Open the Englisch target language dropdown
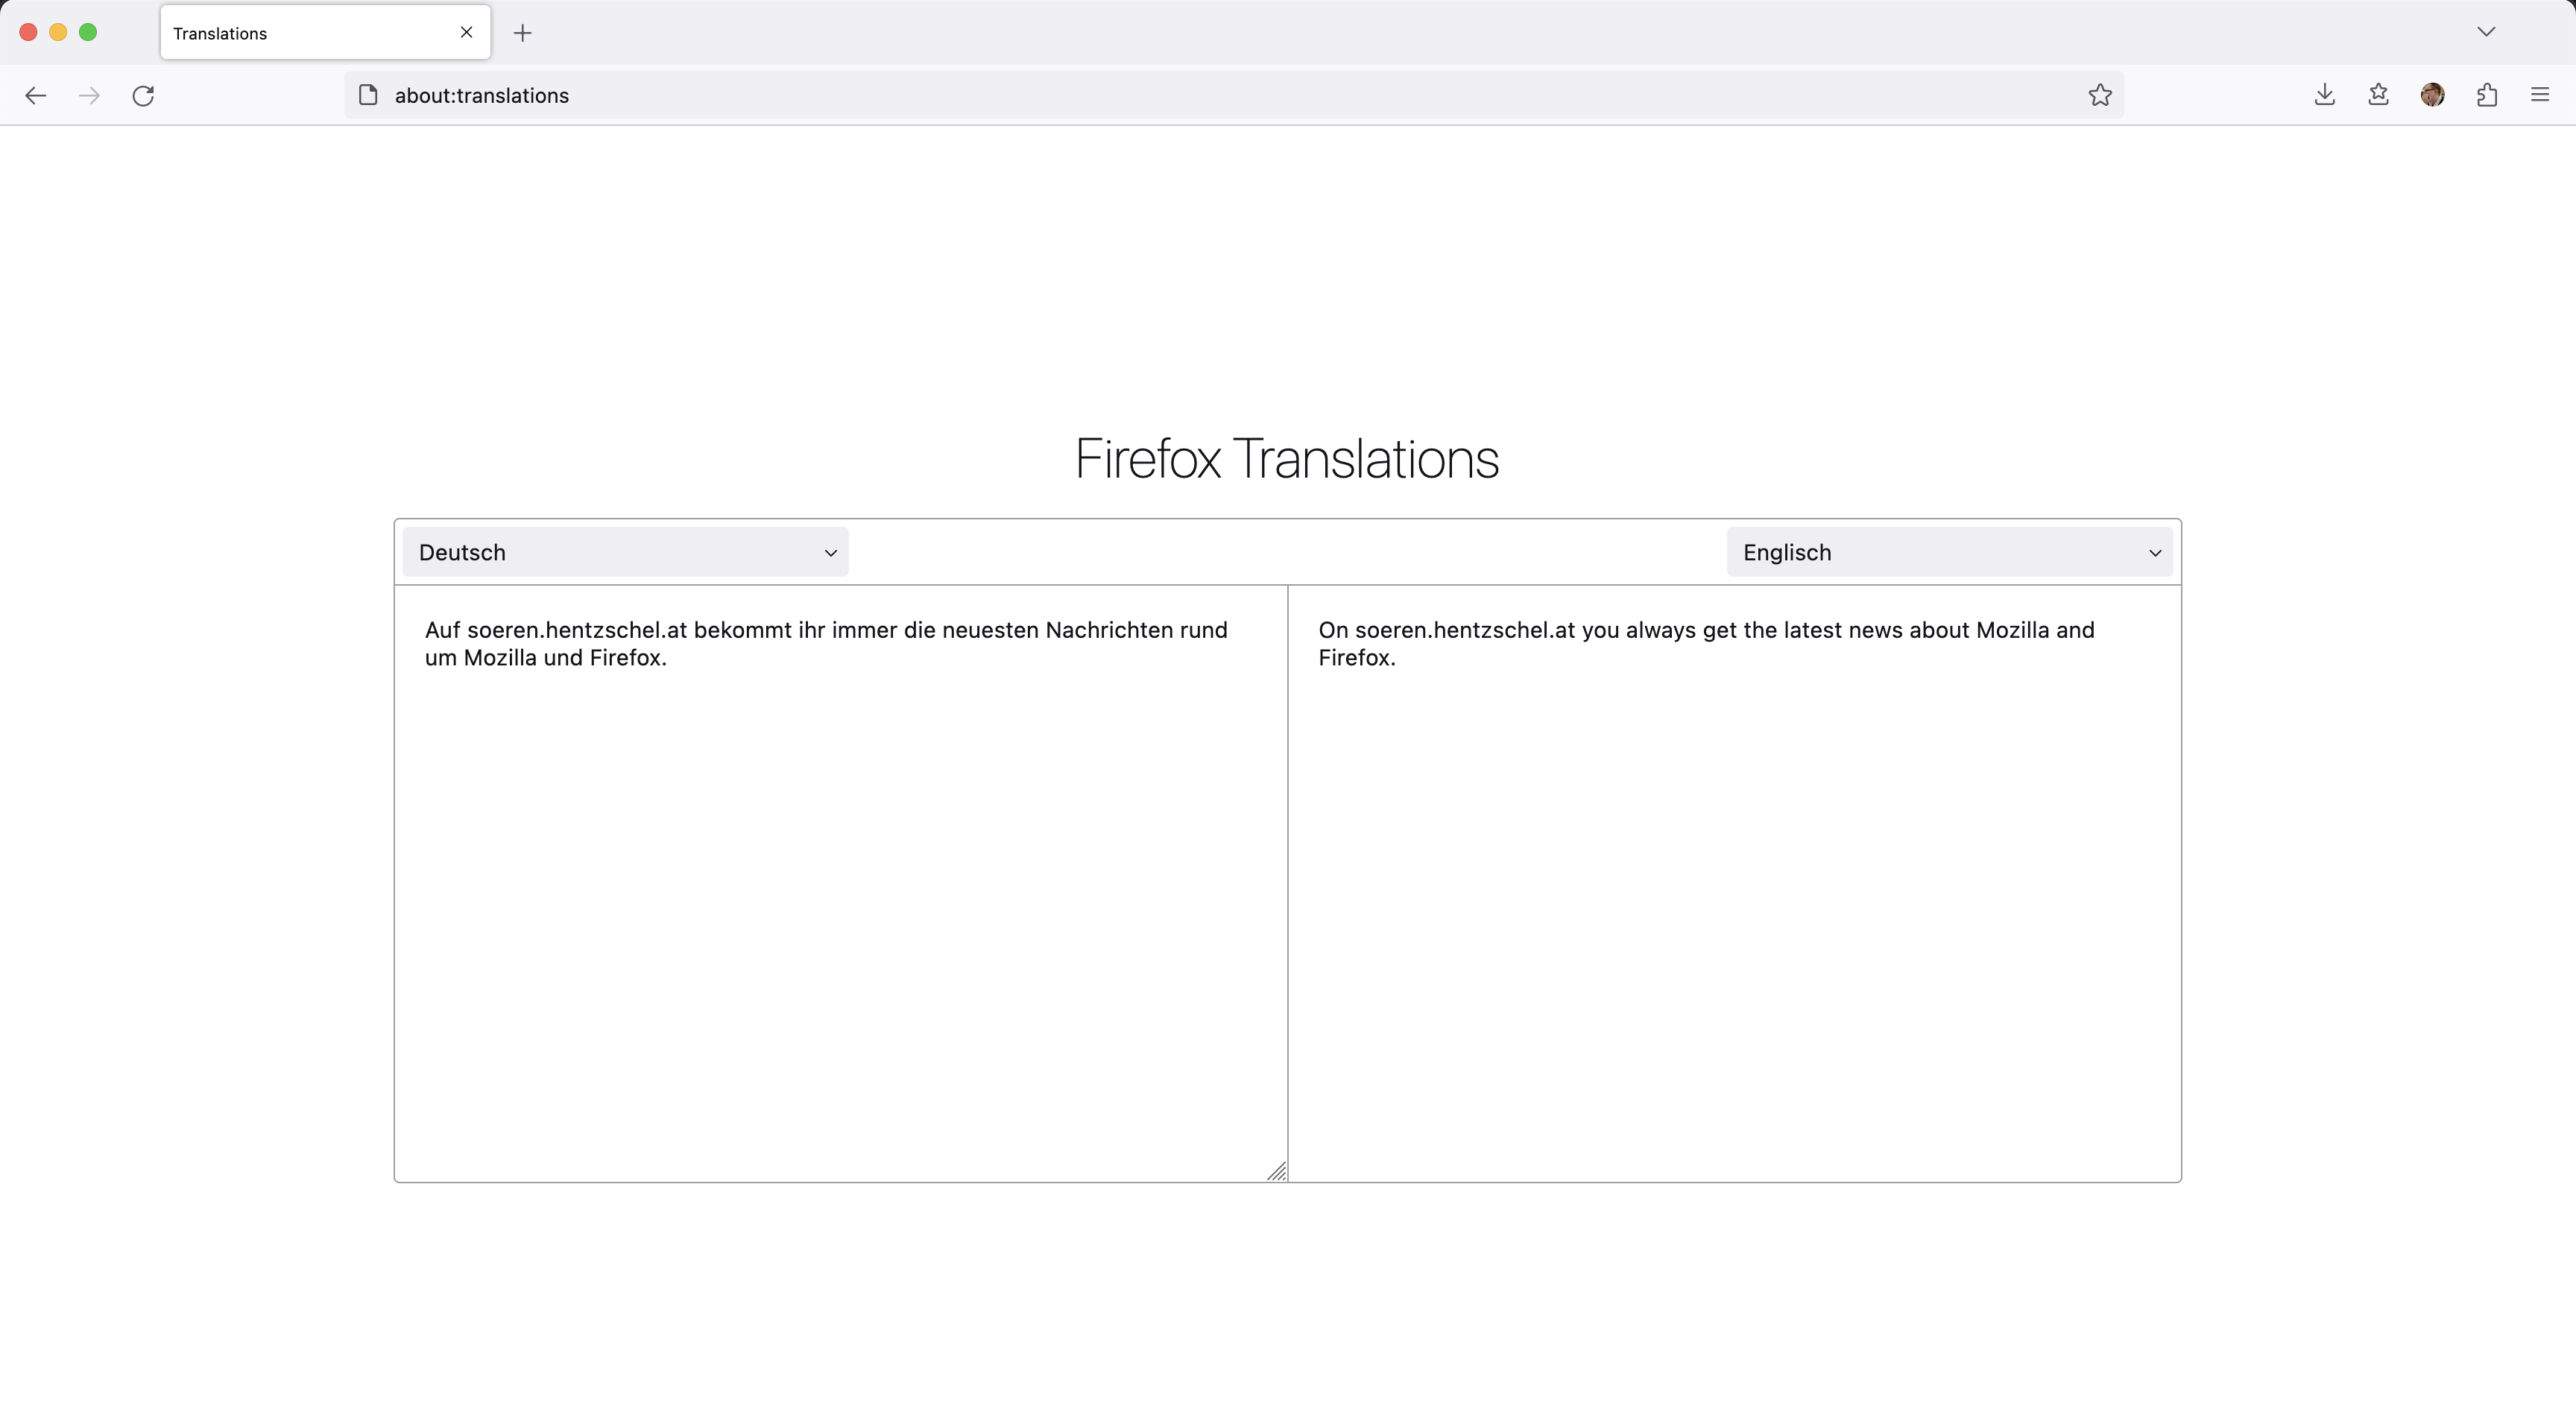This screenshot has width=2576, height=1415. coord(1949,552)
